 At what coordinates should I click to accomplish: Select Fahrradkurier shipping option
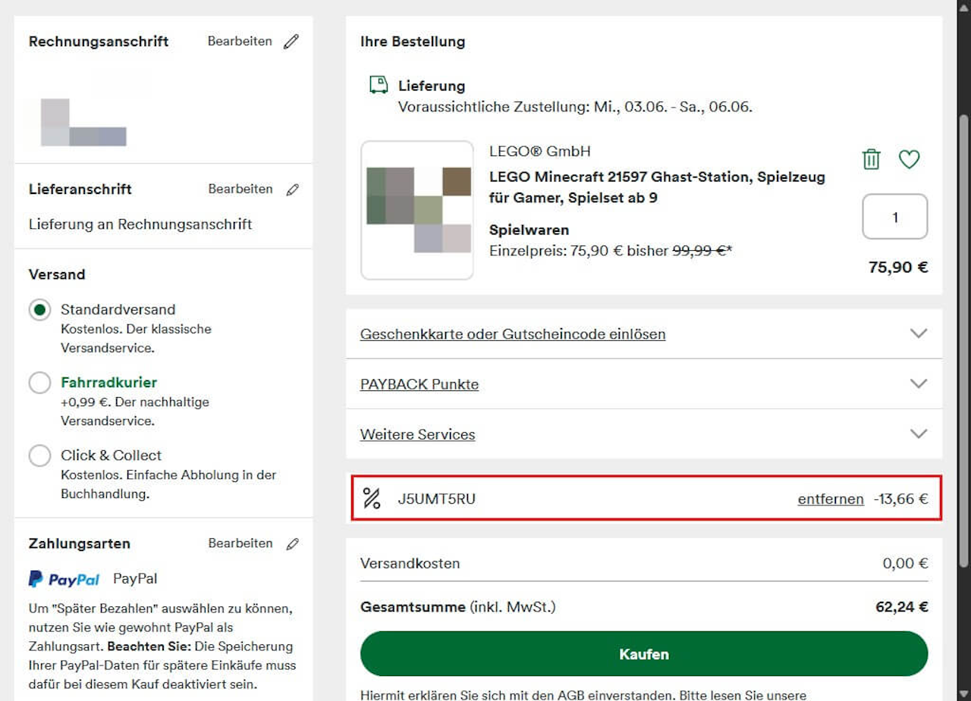pos(39,383)
